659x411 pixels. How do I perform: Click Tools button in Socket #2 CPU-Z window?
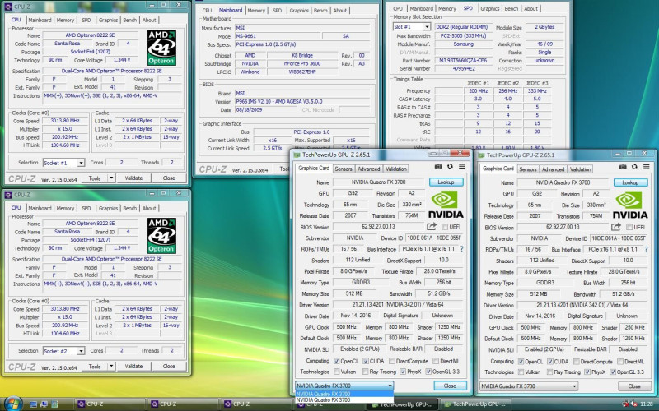pos(95,366)
